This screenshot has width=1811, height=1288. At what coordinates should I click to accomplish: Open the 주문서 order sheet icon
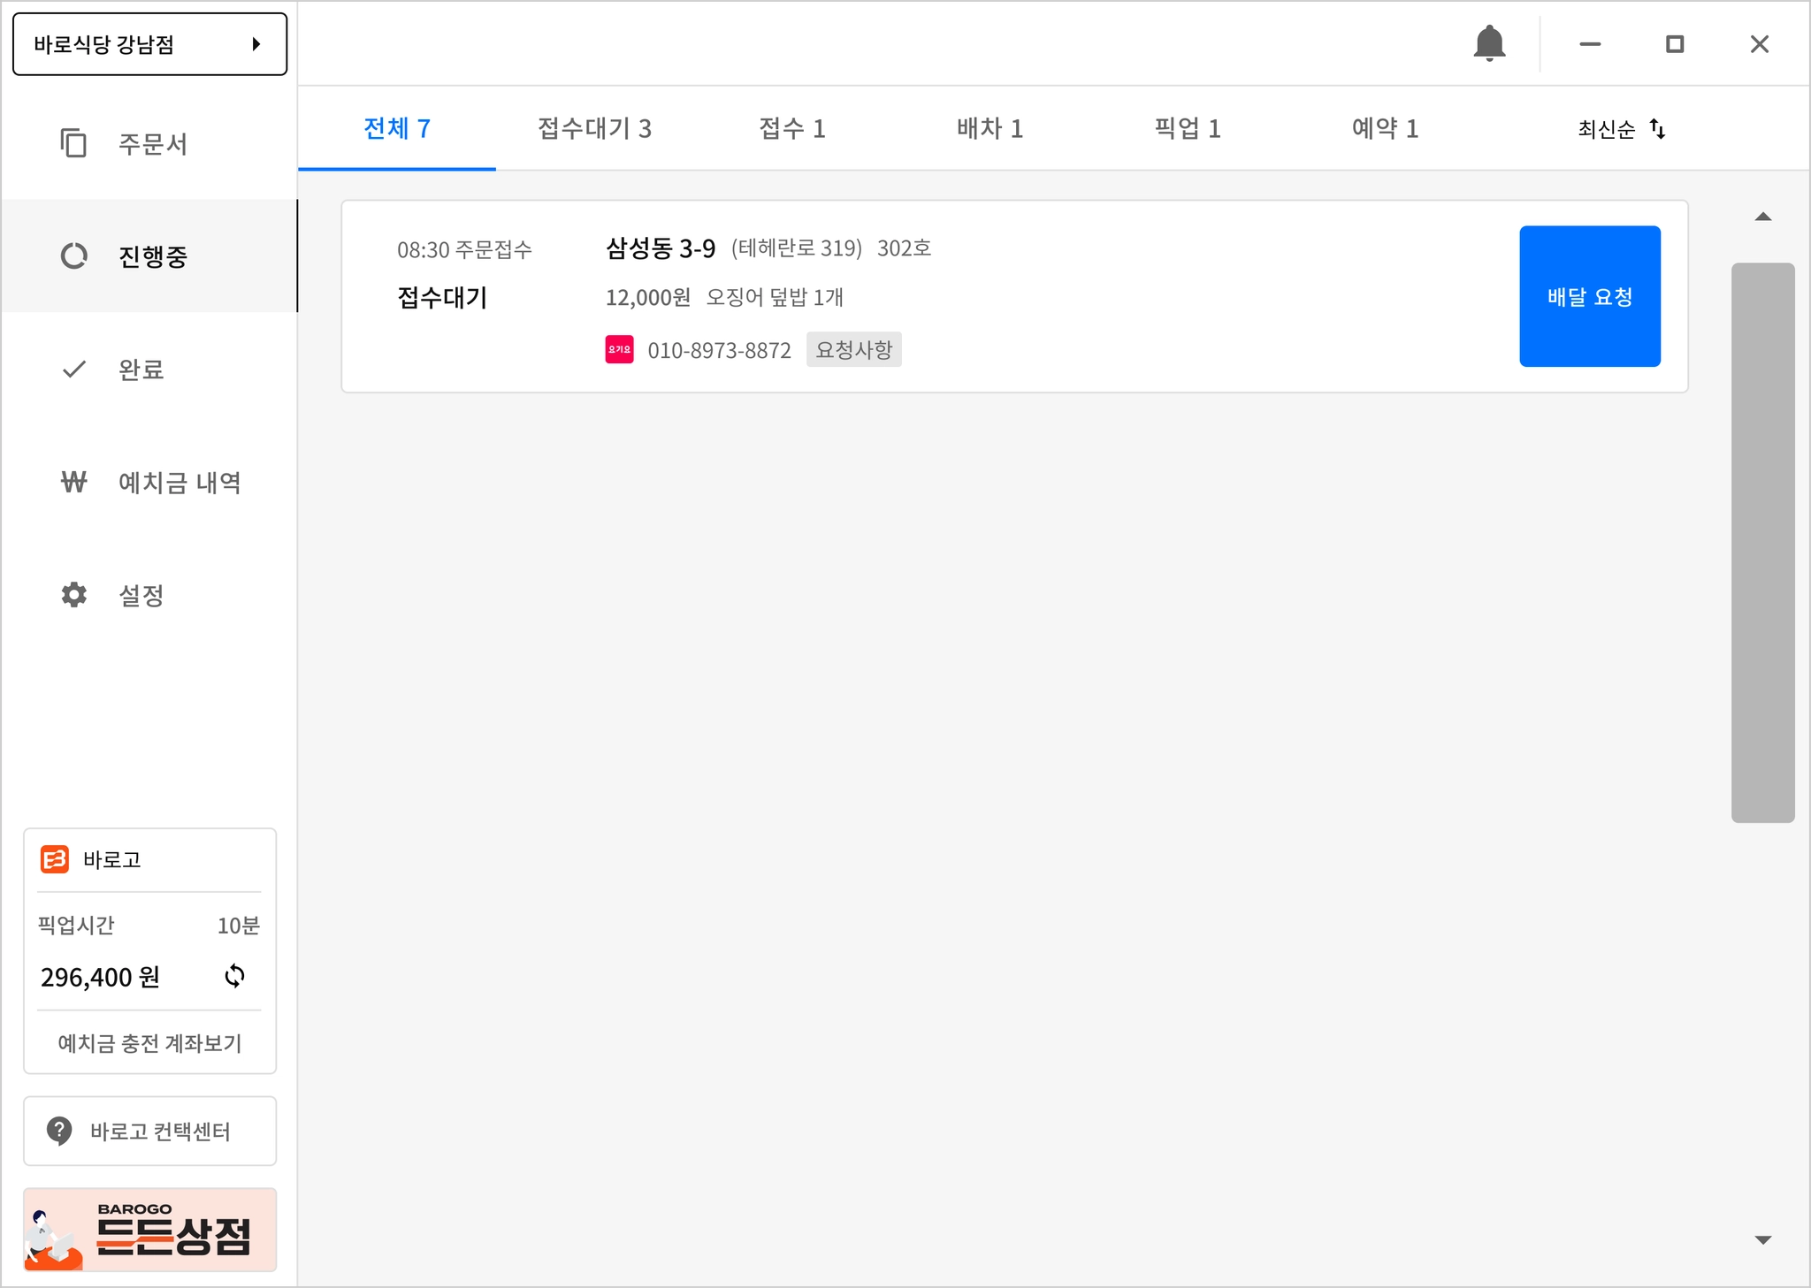pos(73,143)
